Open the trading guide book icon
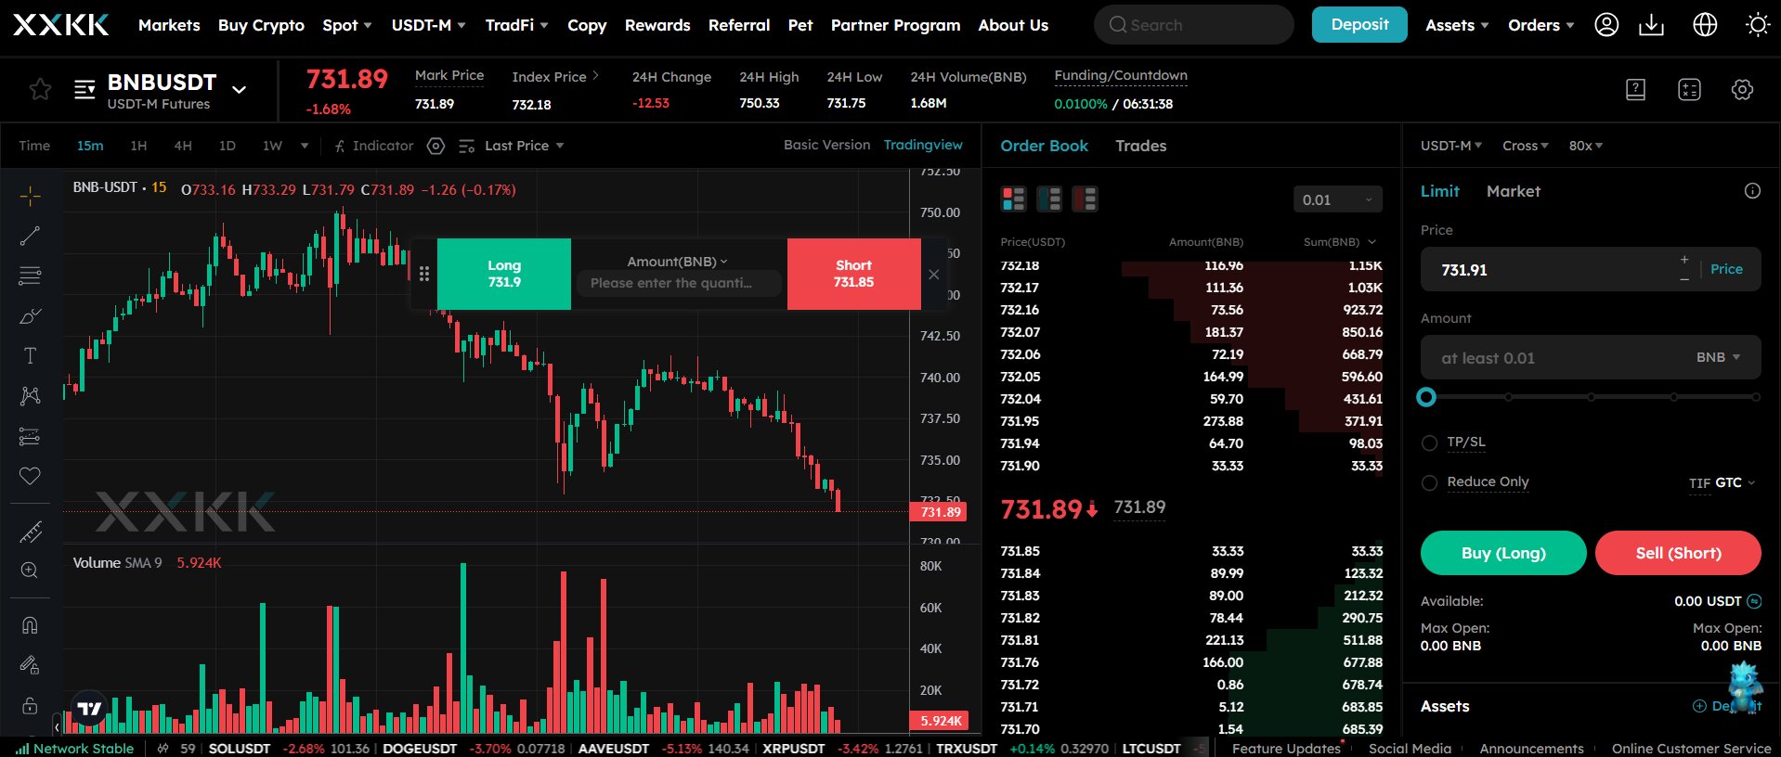 click(x=1635, y=89)
